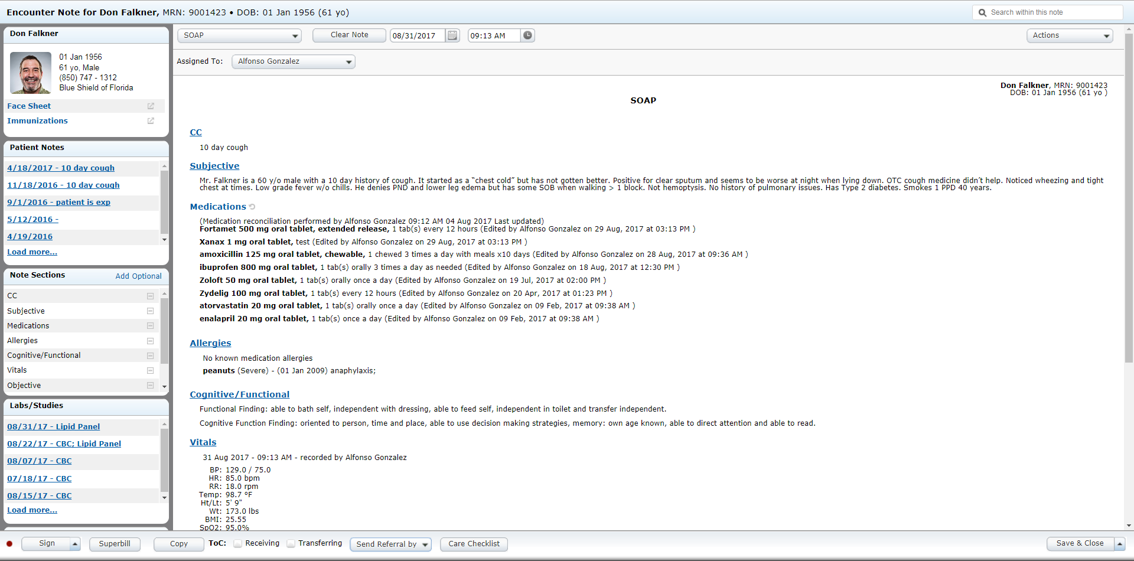Open the 11/18/2016 10 day cough note
The height and width of the screenshot is (561, 1134).
tap(63, 185)
